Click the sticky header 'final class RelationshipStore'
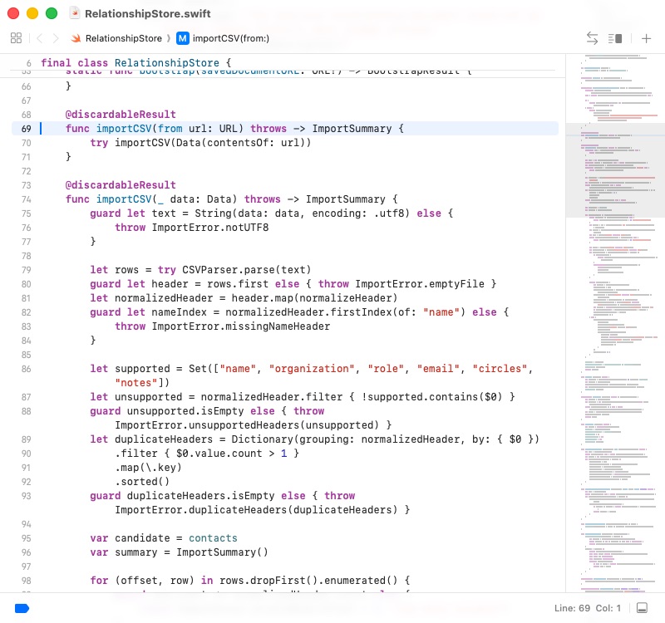 click(x=135, y=63)
